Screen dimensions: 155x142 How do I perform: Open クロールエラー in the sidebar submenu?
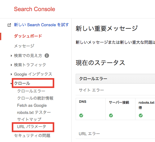click(31, 91)
